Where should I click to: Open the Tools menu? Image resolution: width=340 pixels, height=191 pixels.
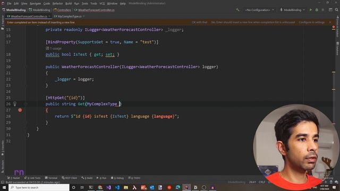point(93,4)
